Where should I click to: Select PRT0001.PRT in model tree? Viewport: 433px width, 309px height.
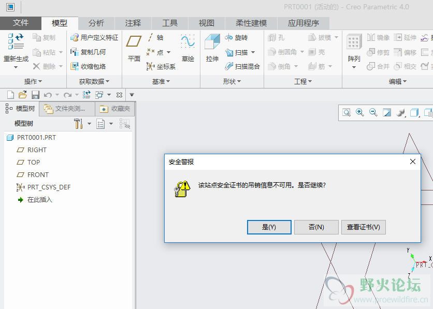point(31,137)
